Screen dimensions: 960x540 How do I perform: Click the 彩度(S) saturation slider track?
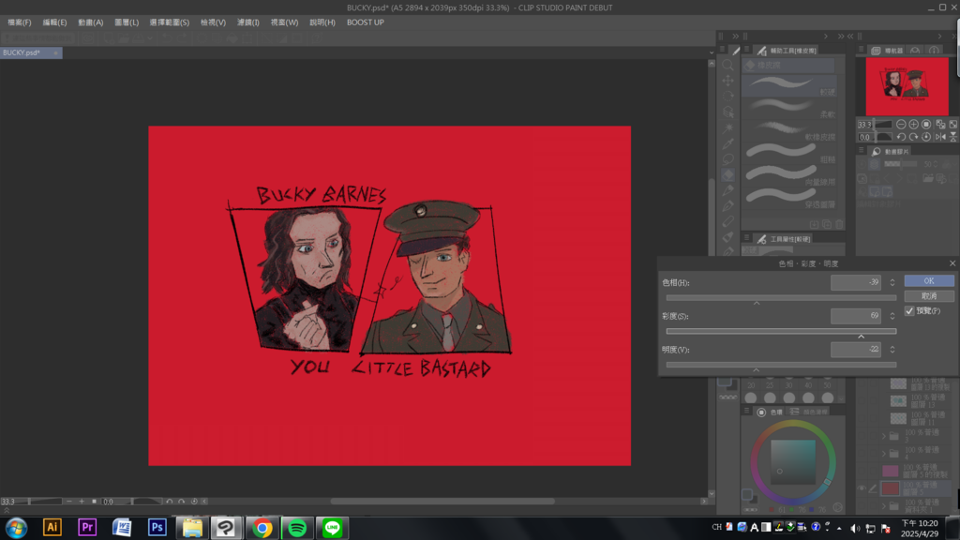click(781, 331)
